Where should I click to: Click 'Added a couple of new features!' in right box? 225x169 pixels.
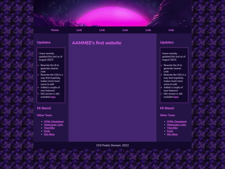tap(173, 89)
